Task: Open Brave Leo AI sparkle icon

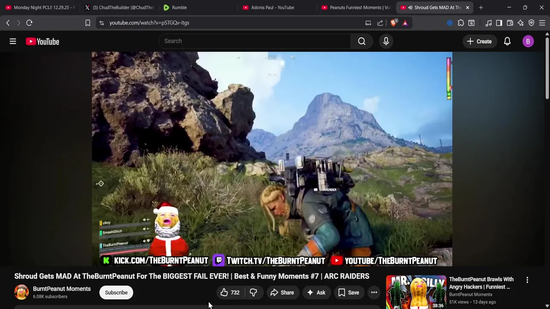Action: [x=521, y=23]
